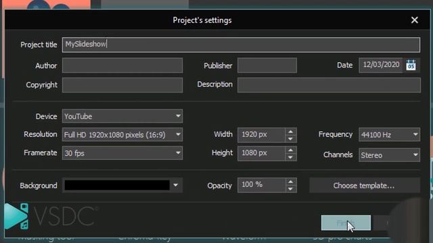Decrease Height with the down arrow
This screenshot has height=243, width=433.
tap(290, 157)
